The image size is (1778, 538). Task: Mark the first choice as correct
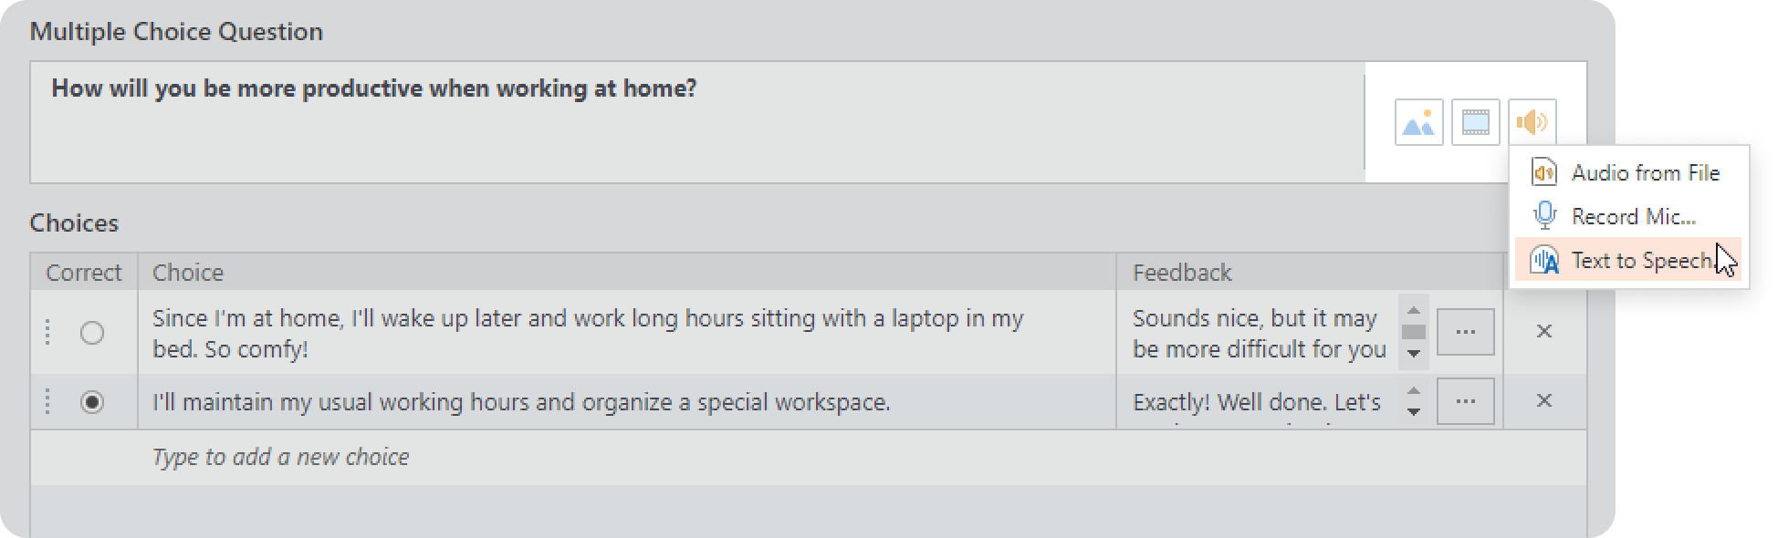92,333
